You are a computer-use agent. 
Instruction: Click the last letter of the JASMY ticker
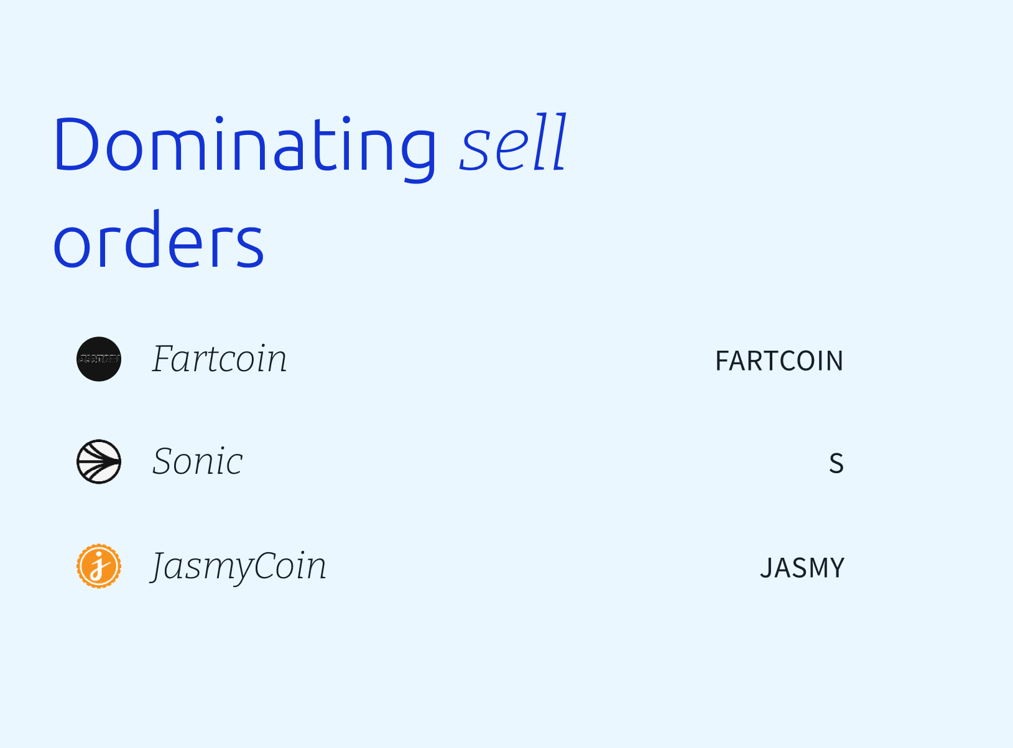835,568
